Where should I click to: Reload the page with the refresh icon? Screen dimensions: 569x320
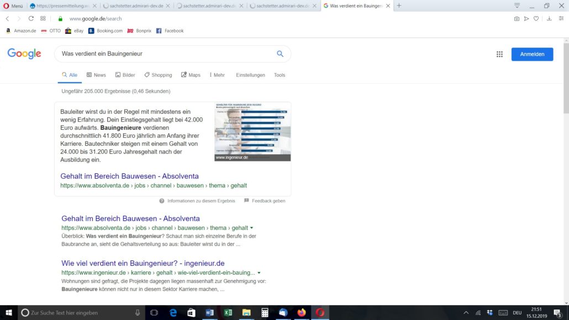tap(31, 19)
